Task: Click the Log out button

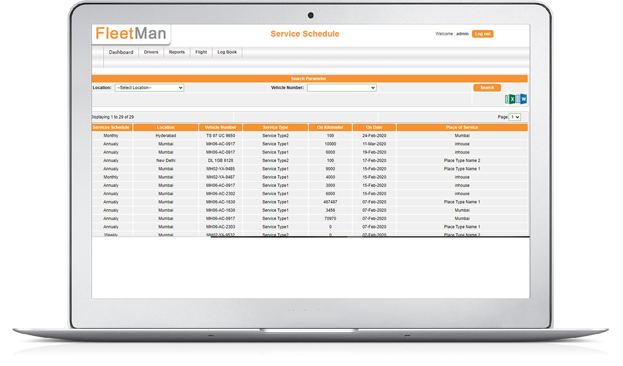Action: coord(483,34)
